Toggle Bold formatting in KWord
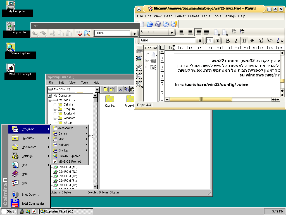 (x=228, y=41)
